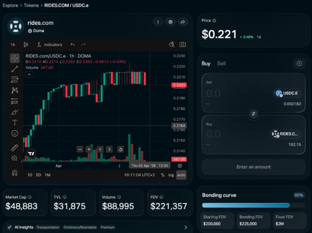Open the 1h interval selector
This screenshot has width=312, height=233.
[x=13, y=44]
